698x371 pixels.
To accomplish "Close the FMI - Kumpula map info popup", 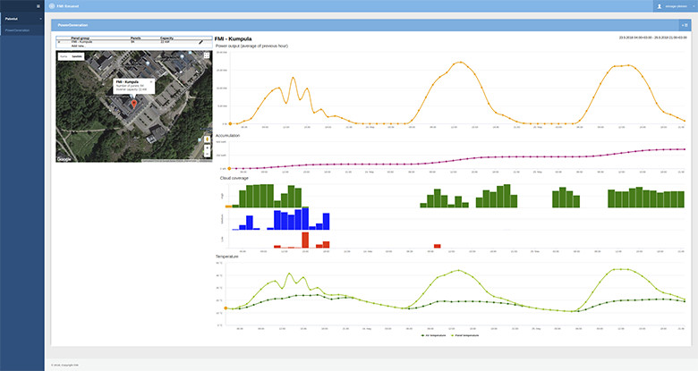I will click(151, 80).
